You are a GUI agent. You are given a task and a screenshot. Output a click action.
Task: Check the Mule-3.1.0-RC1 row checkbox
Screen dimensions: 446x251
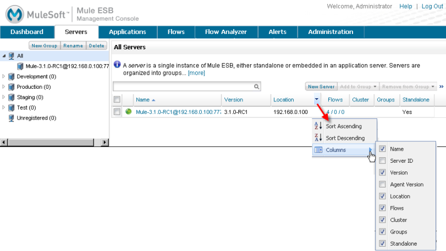coord(117,112)
